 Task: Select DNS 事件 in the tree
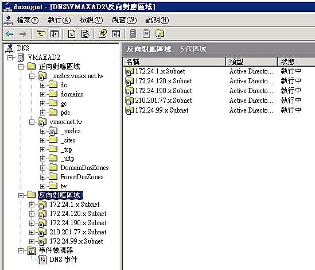[64, 260]
